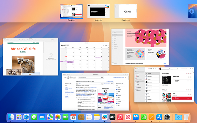Choose the Wikipedia Mission Control Safari window

pos(95,92)
